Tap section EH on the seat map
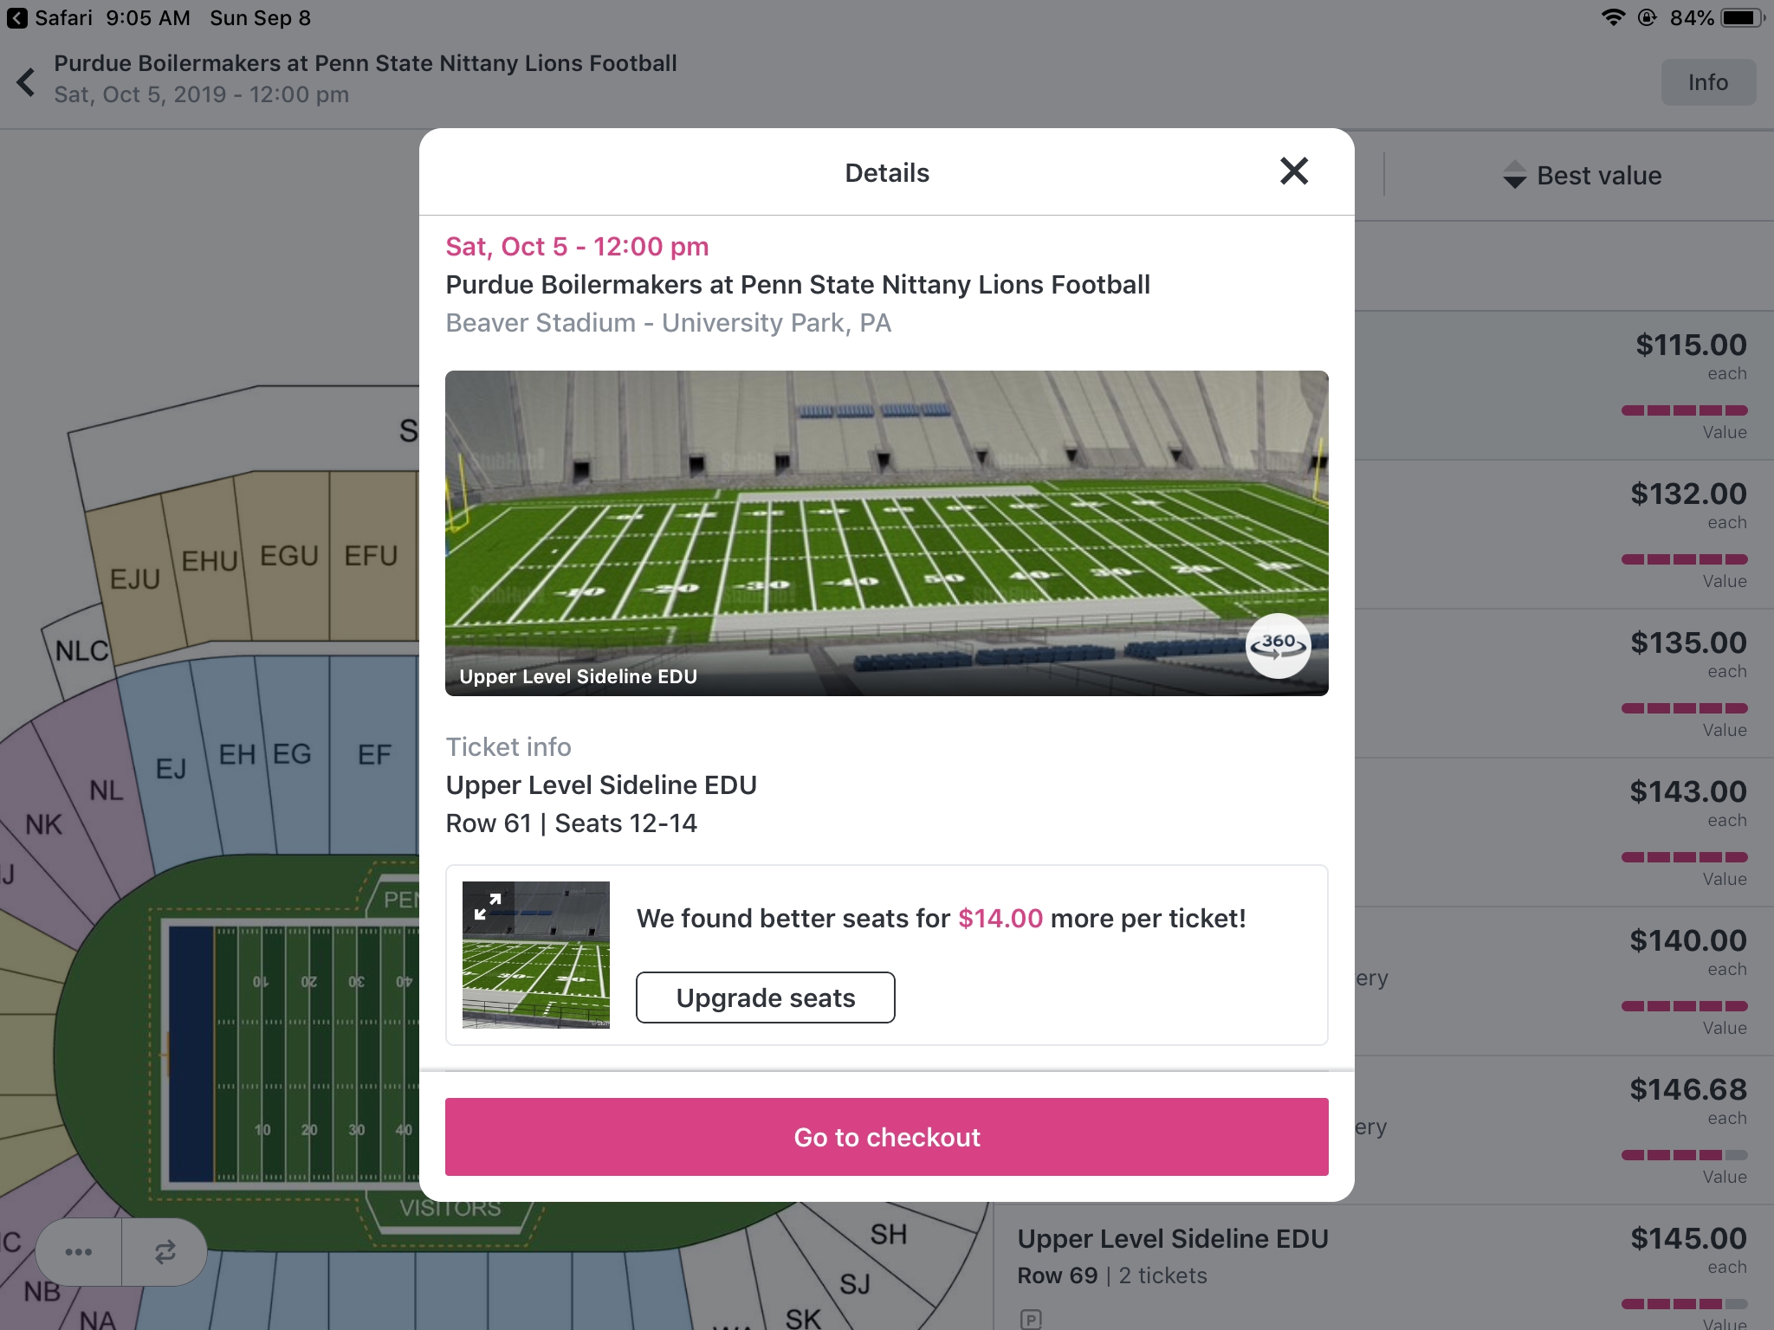 tap(236, 754)
